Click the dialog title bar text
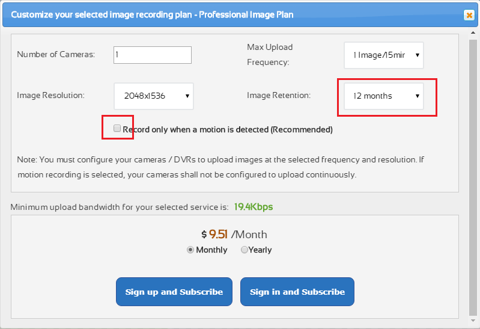Image resolution: width=480 pixels, height=329 pixels. click(152, 14)
